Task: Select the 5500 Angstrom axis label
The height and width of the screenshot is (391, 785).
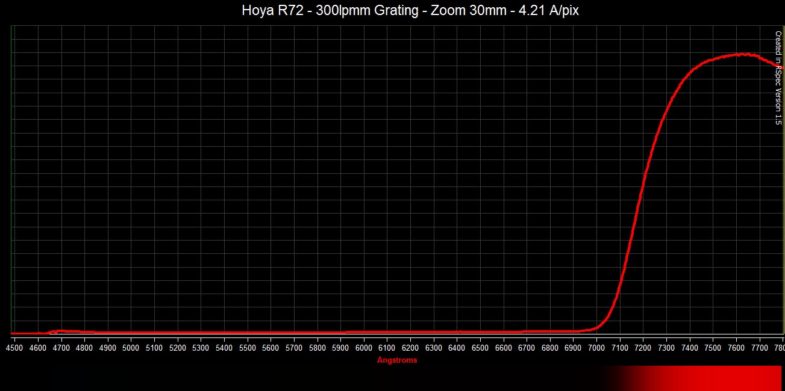Action: pos(247,348)
